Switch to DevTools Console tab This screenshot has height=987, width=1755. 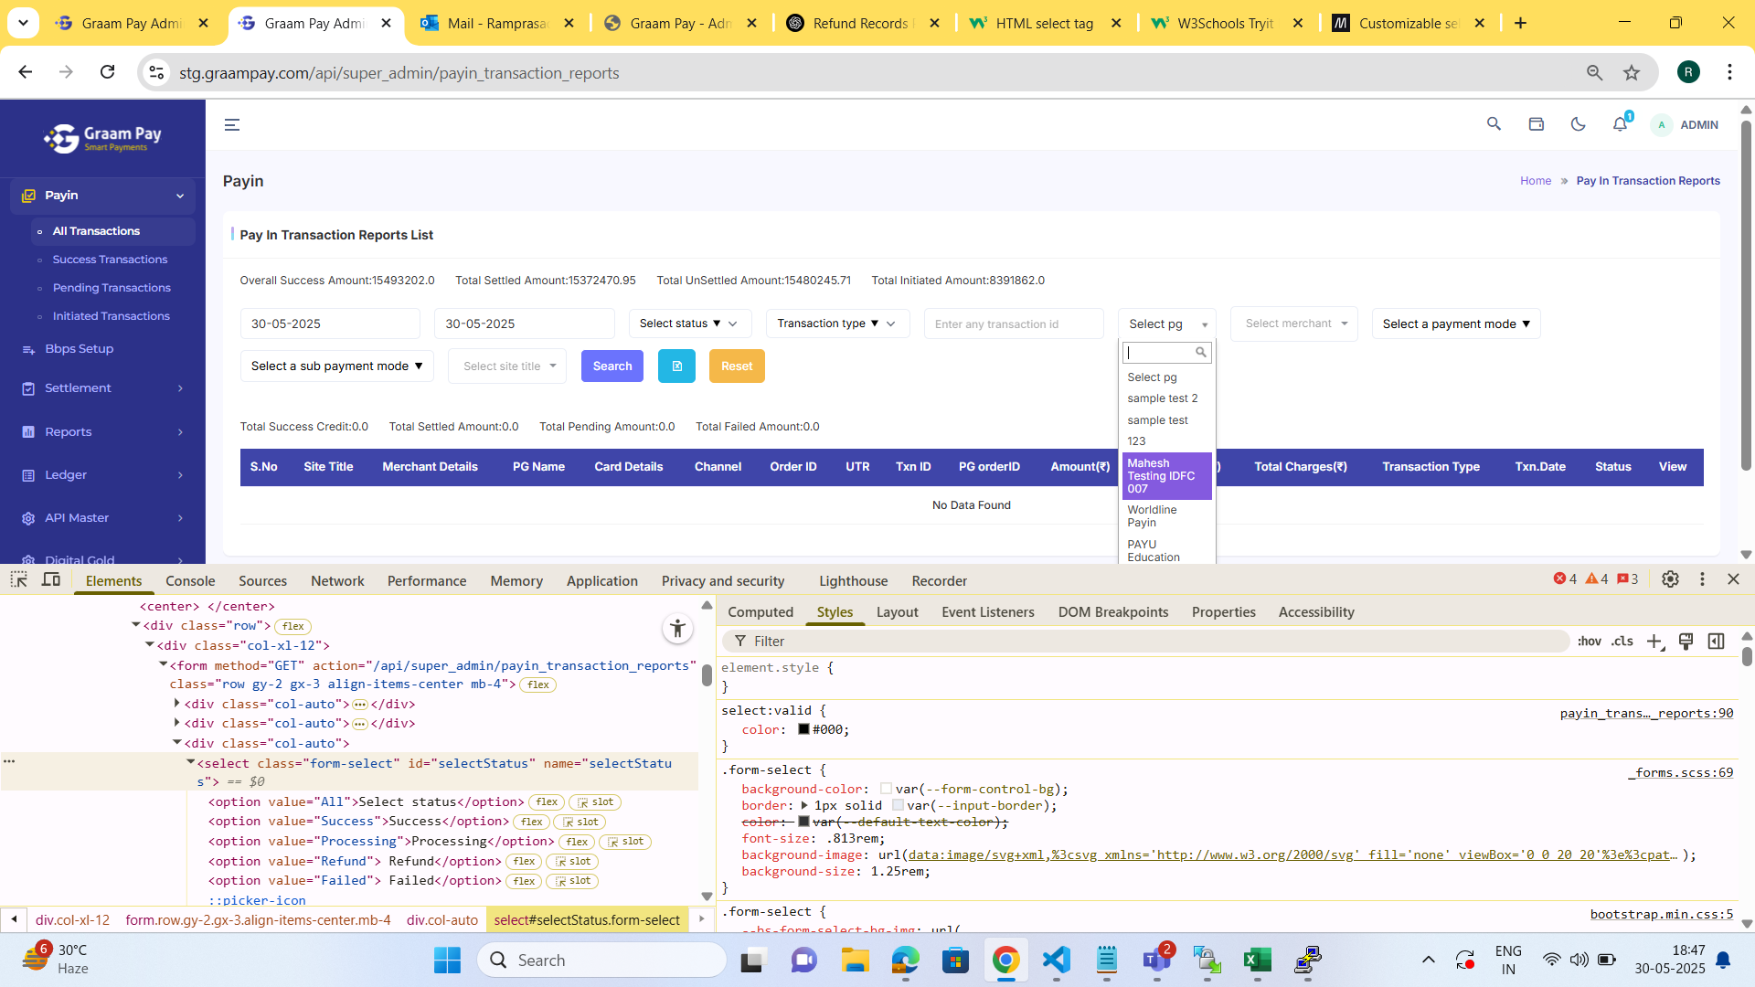(190, 581)
